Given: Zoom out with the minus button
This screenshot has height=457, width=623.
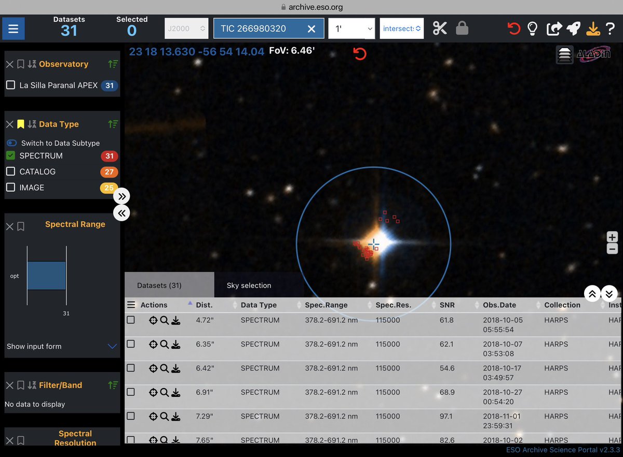Looking at the screenshot, I should (613, 249).
